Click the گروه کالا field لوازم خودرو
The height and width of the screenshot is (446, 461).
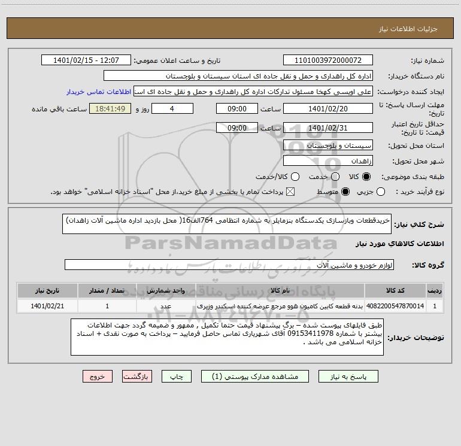click(x=229, y=265)
